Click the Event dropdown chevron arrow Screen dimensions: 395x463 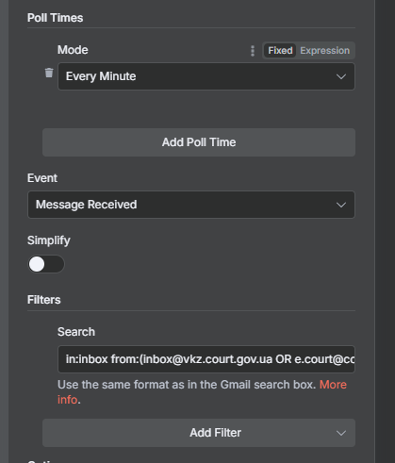(x=341, y=205)
